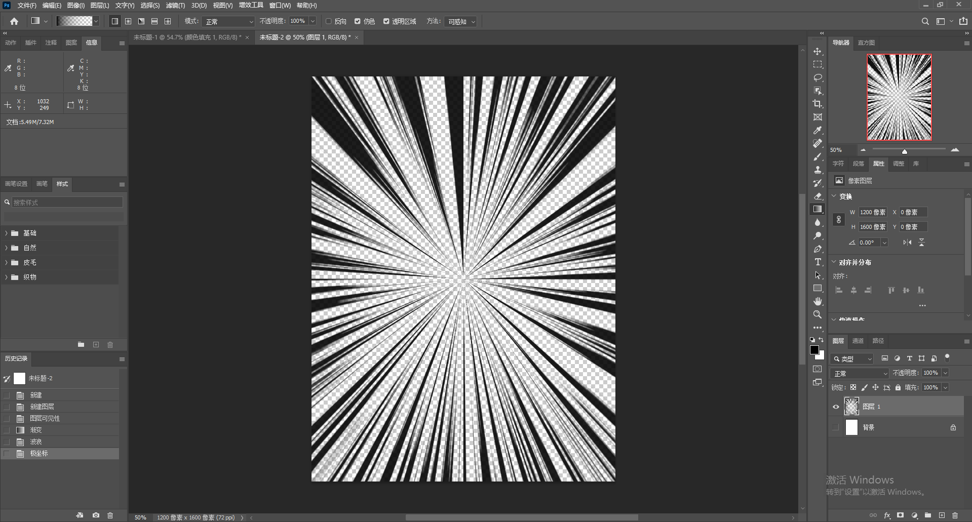
Task: Show the 背景 layer
Action: click(x=836, y=427)
